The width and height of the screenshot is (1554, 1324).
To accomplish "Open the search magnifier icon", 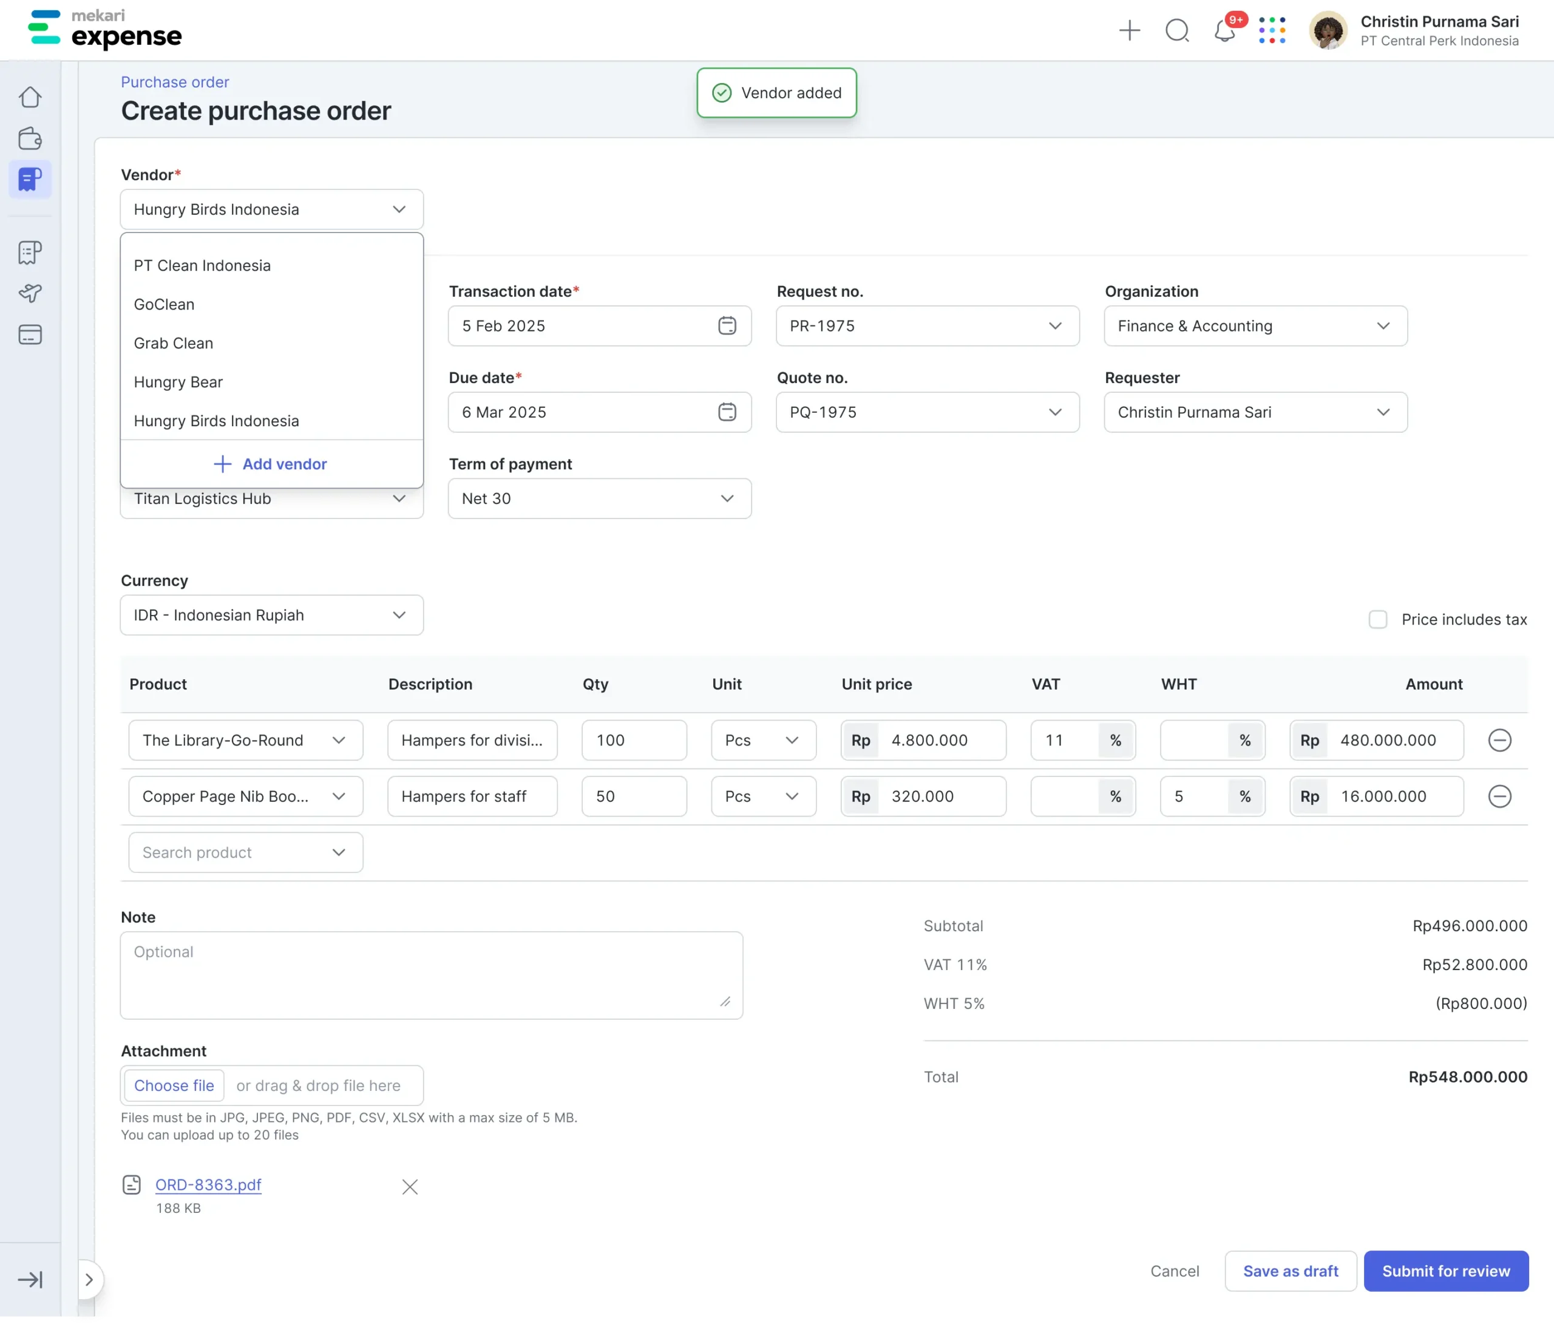I will pyautogui.click(x=1178, y=31).
